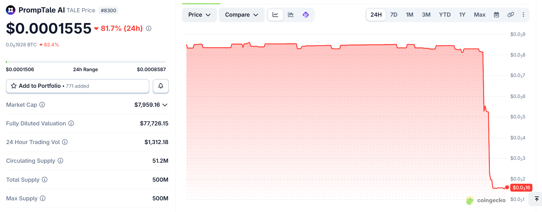Click the 24h low $0.0001506

click(x=20, y=69)
